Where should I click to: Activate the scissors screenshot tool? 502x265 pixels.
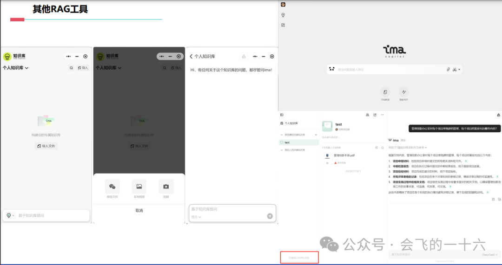[x=455, y=69]
